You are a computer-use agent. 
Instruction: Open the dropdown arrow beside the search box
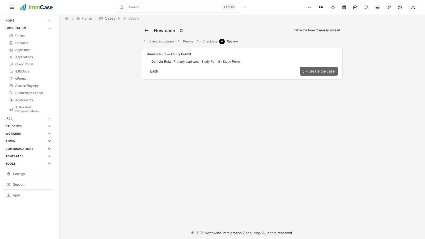click(245, 7)
